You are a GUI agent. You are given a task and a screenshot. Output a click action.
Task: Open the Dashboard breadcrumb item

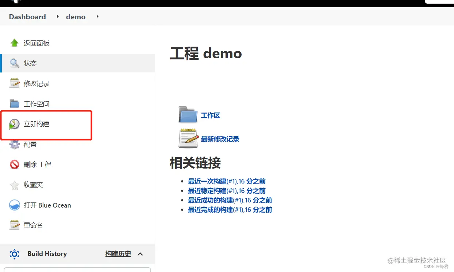(27, 17)
